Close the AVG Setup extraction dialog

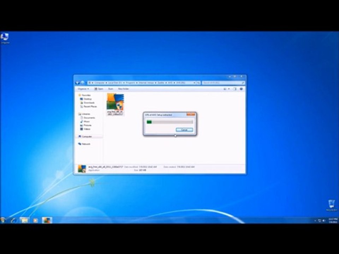click(191, 115)
